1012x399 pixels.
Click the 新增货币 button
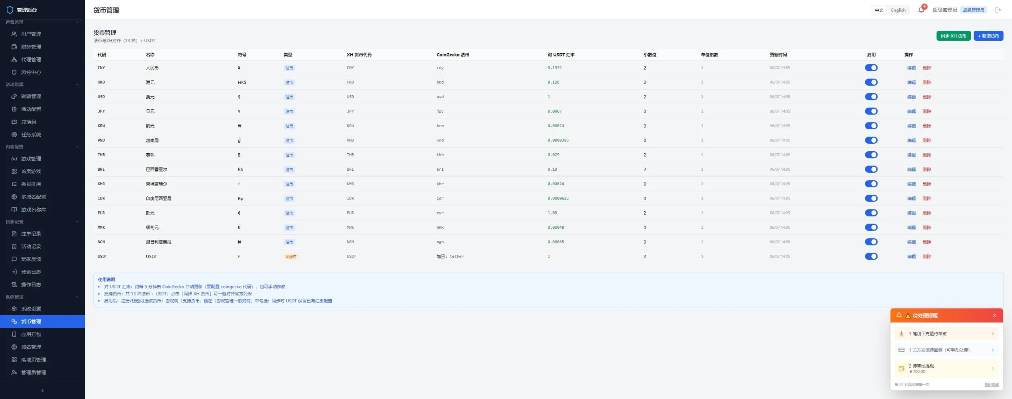(988, 36)
